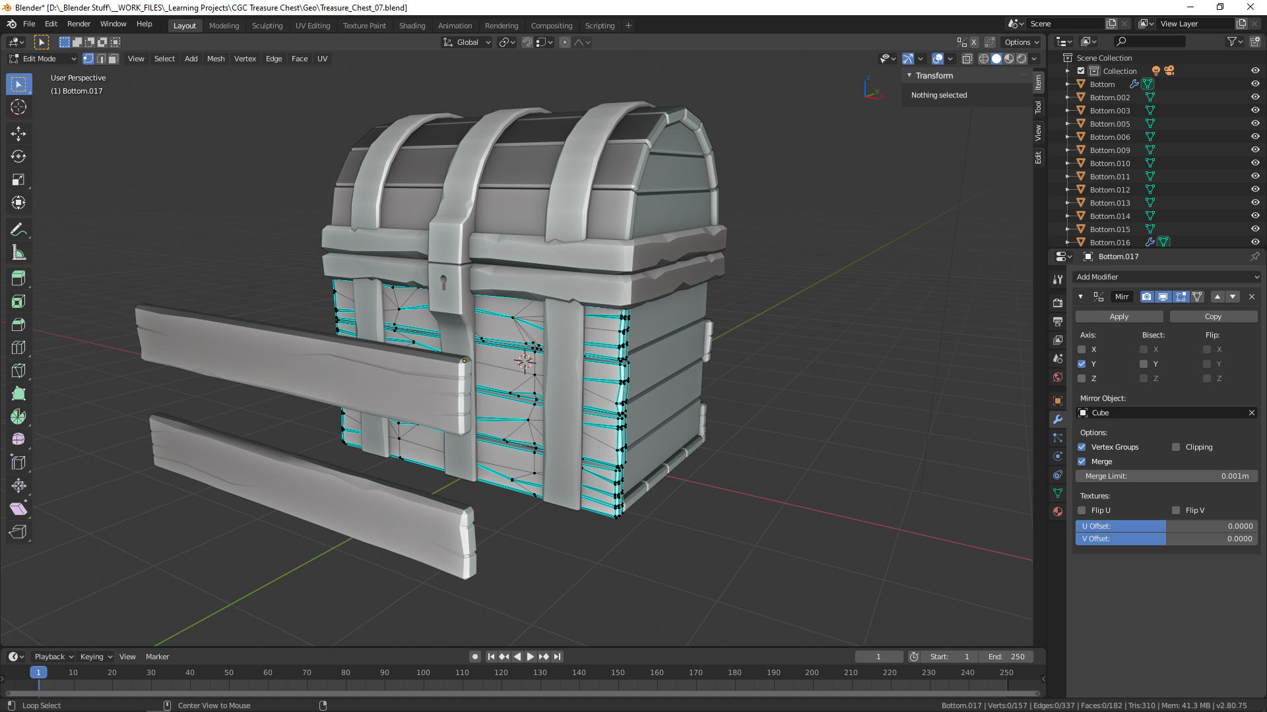Uncheck the Merge option
Image resolution: width=1267 pixels, height=712 pixels.
(x=1082, y=461)
